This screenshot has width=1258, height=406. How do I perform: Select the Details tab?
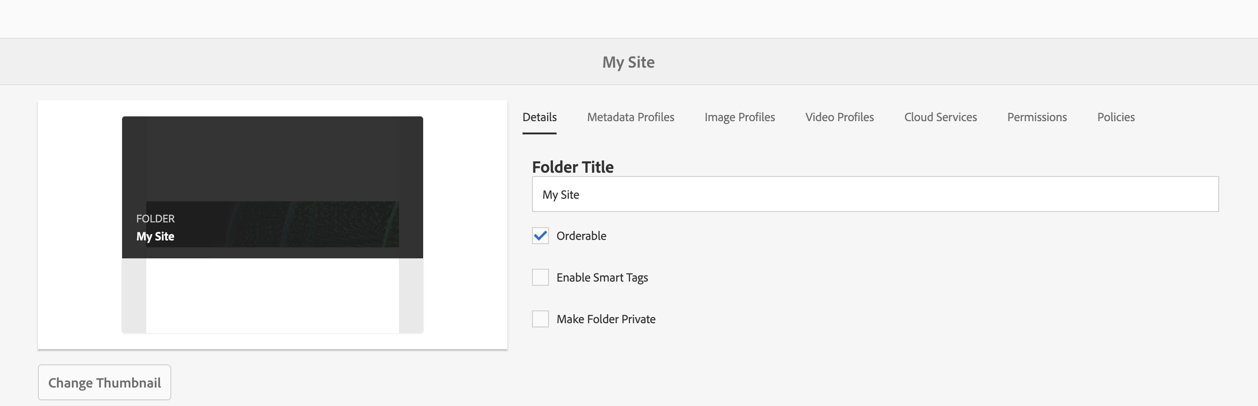[x=539, y=117]
